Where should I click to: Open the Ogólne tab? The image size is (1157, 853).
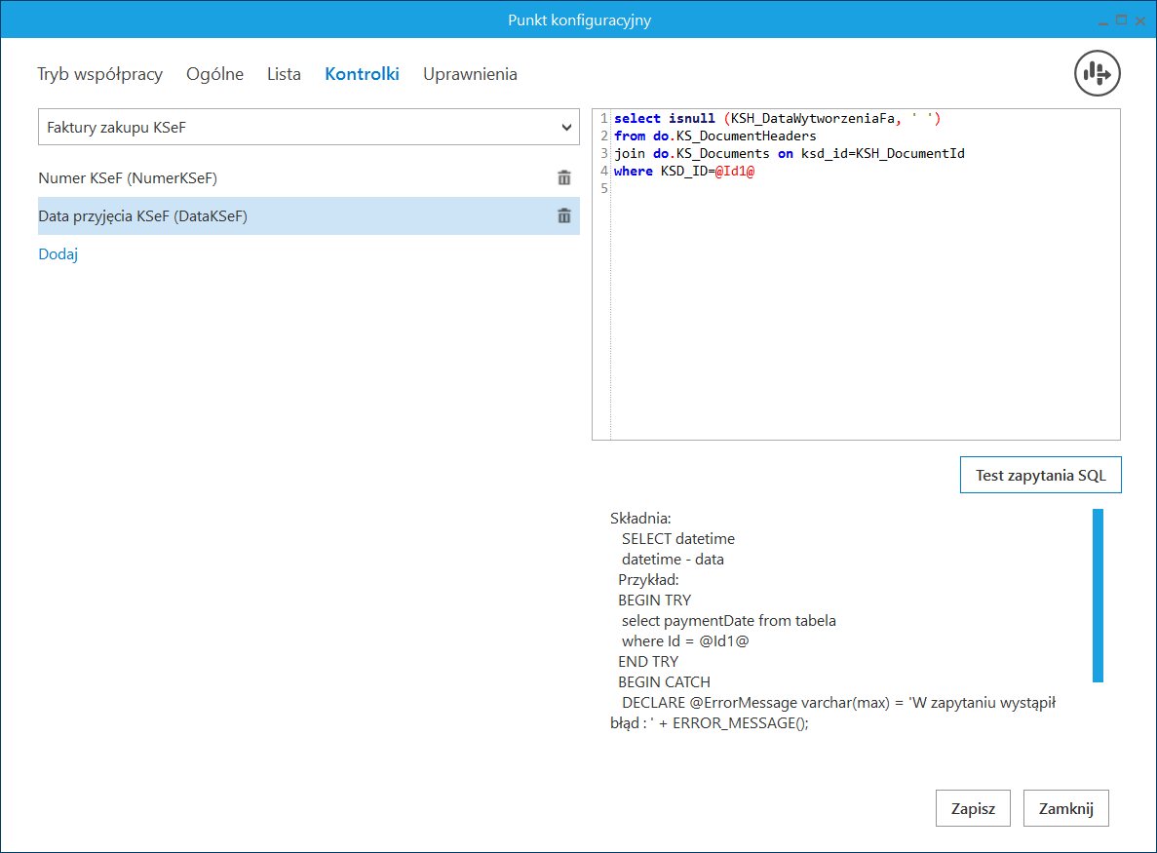214,74
